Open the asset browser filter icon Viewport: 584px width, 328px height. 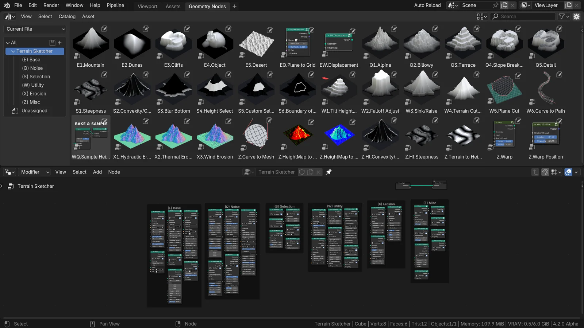tap(562, 16)
